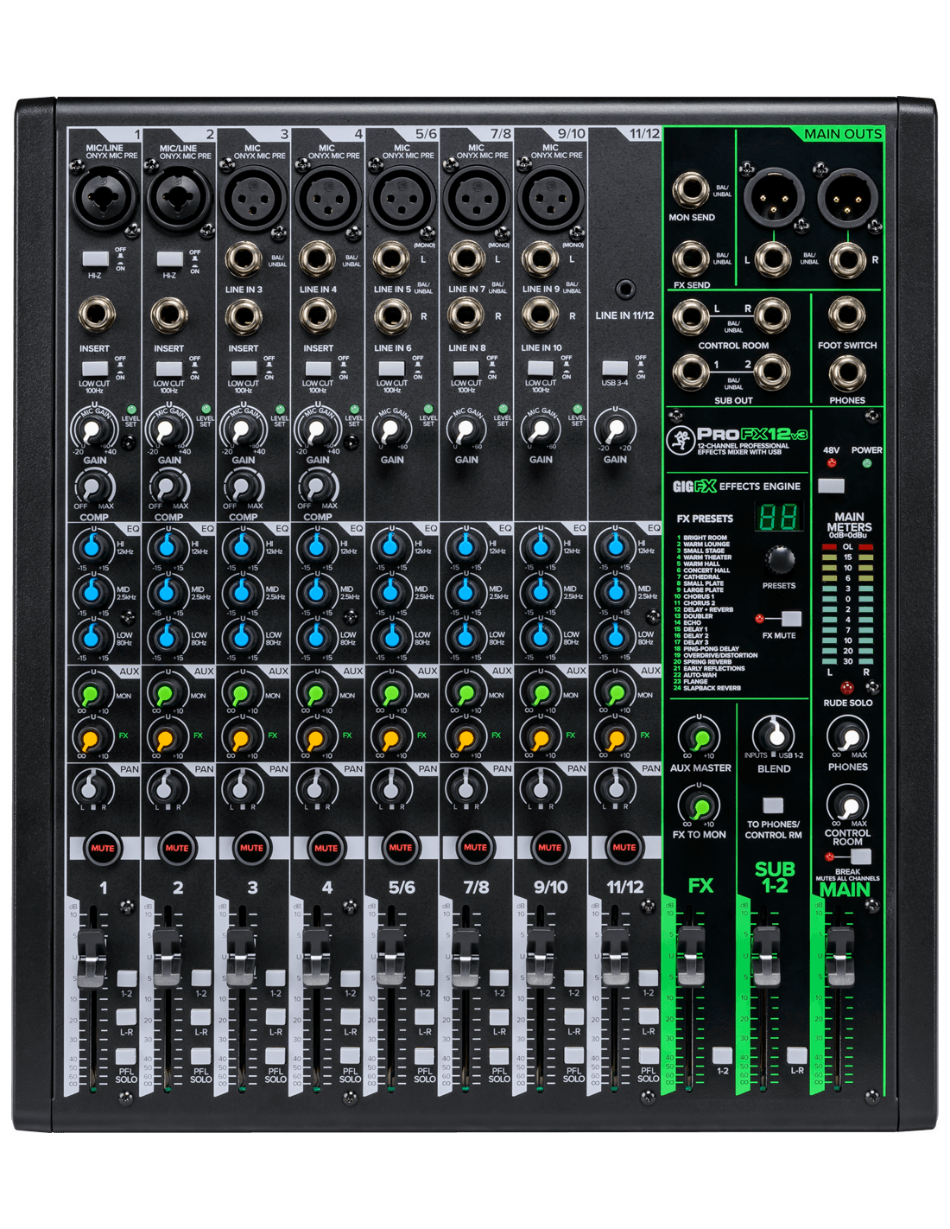
Task: Click the BLEND inputs/USB knob
Action: click(774, 735)
